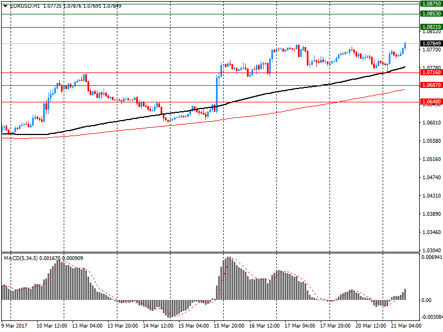443x332 pixels.
Task: Click the 1.05160 price scale value
Action: click(x=431, y=159)
